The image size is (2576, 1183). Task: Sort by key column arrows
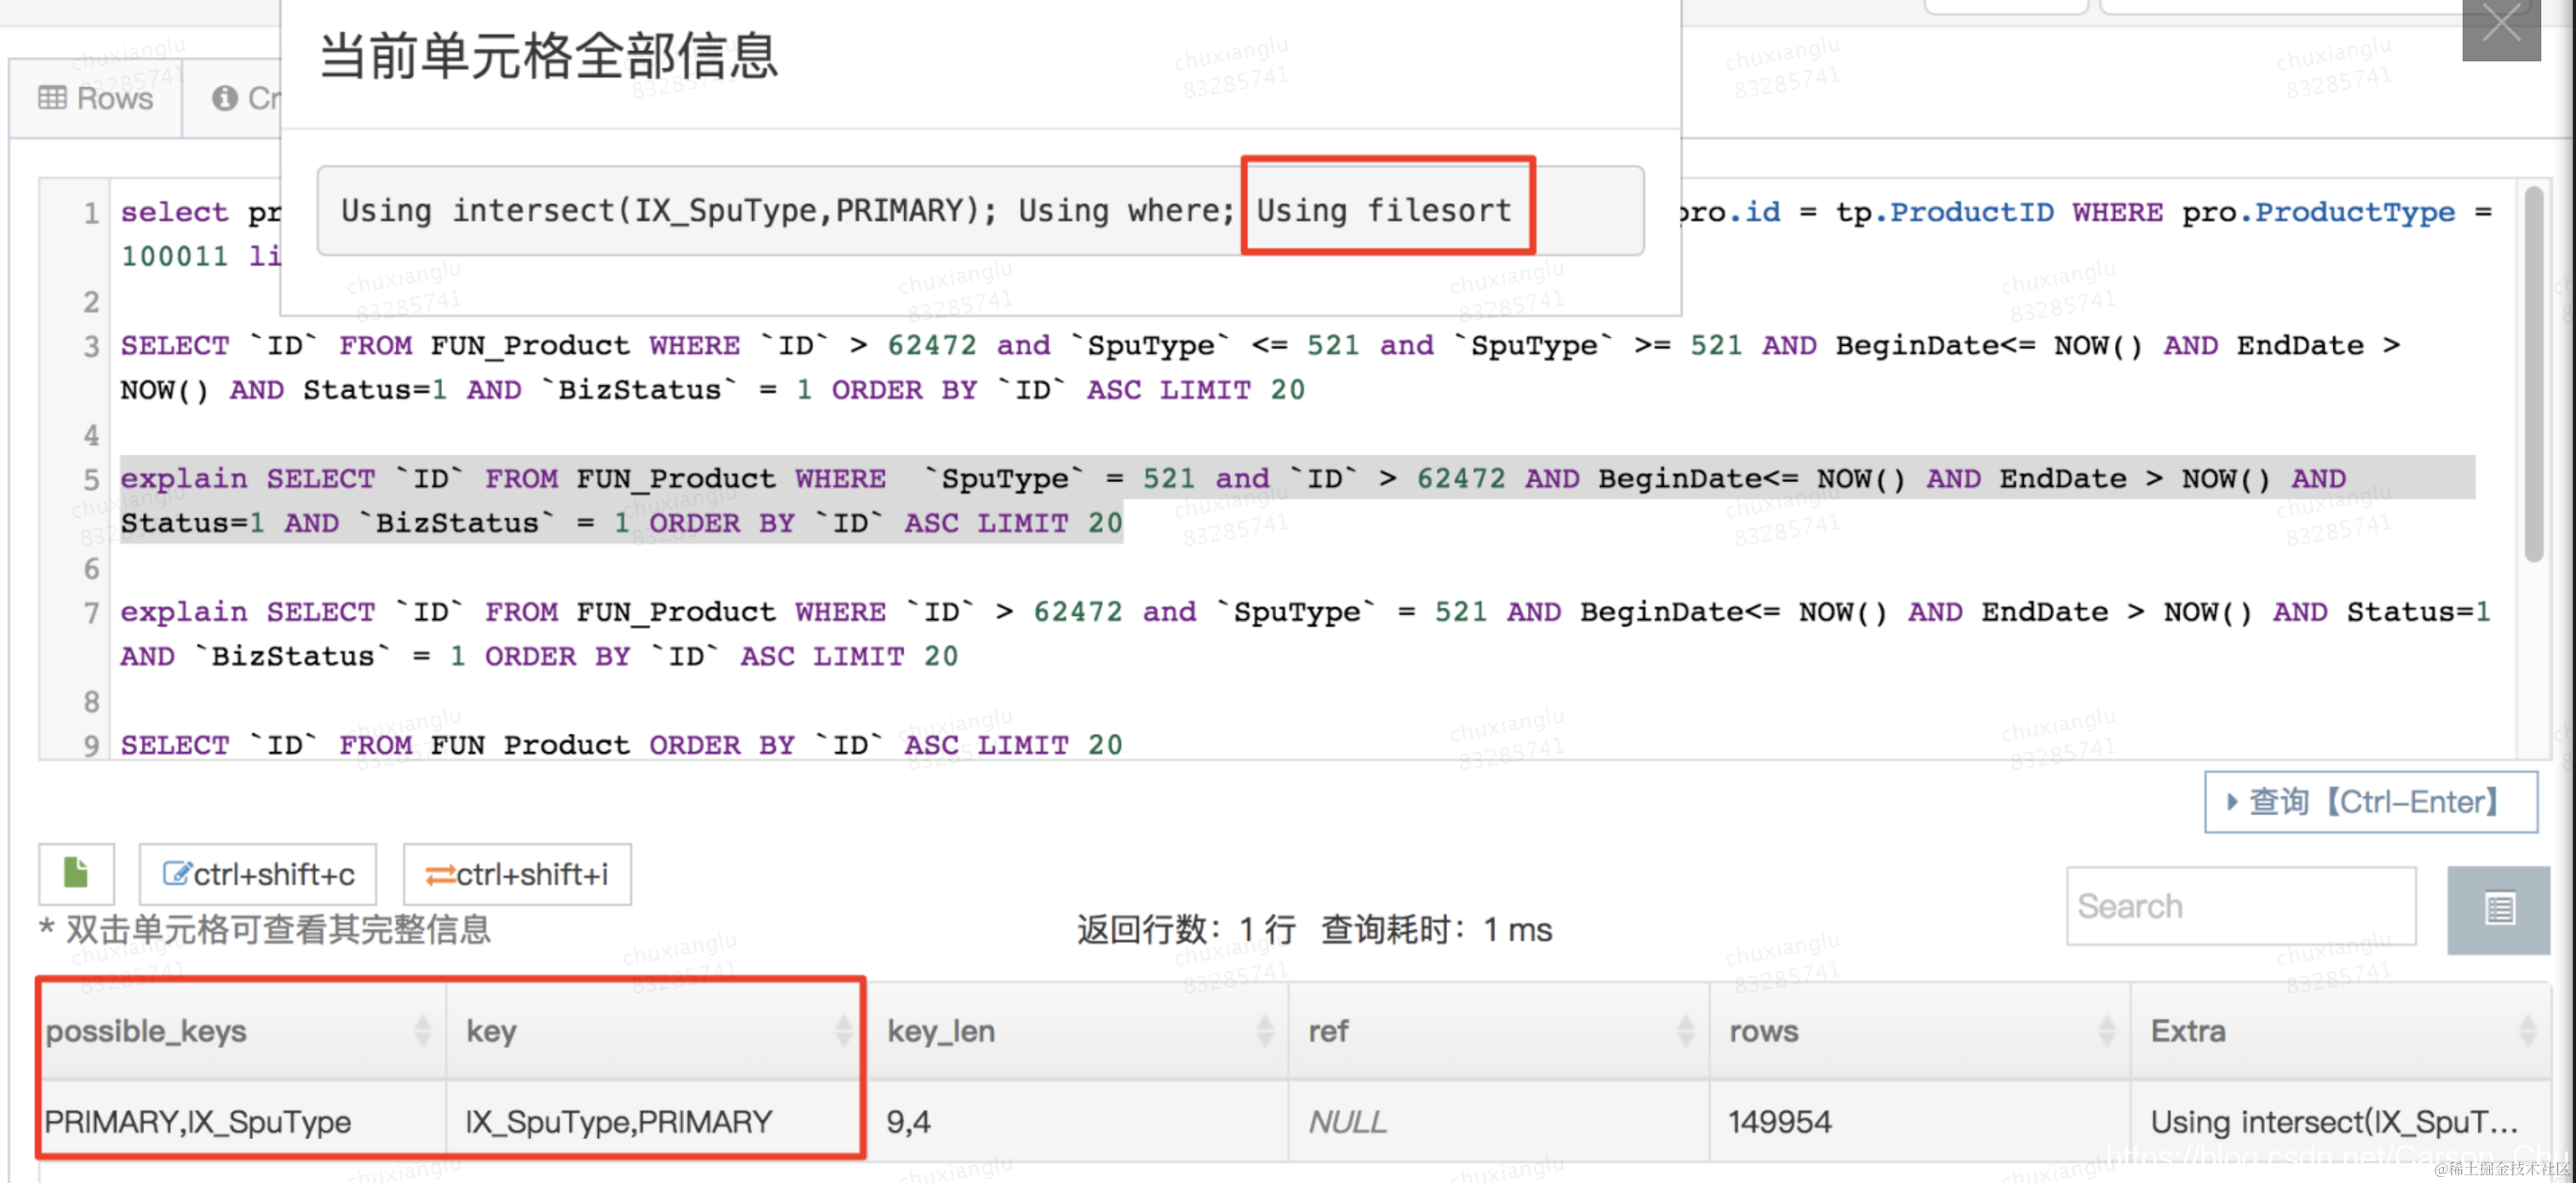coord(844,1030)
